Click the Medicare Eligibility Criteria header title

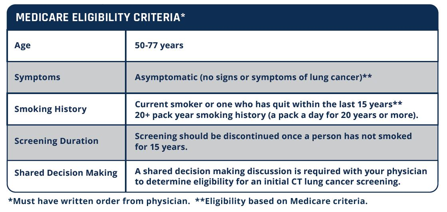pos(98,18)
